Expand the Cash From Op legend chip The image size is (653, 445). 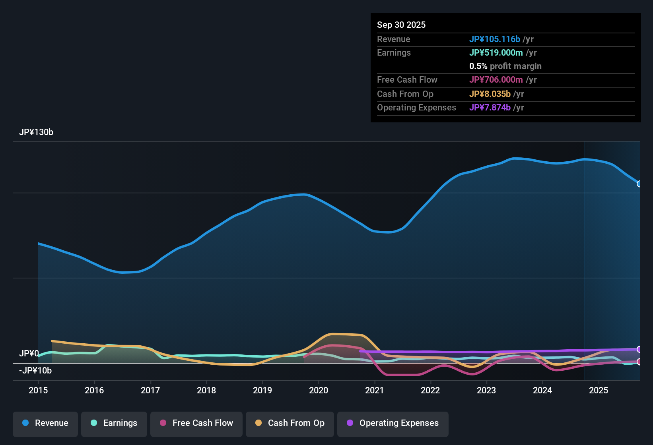290,423
